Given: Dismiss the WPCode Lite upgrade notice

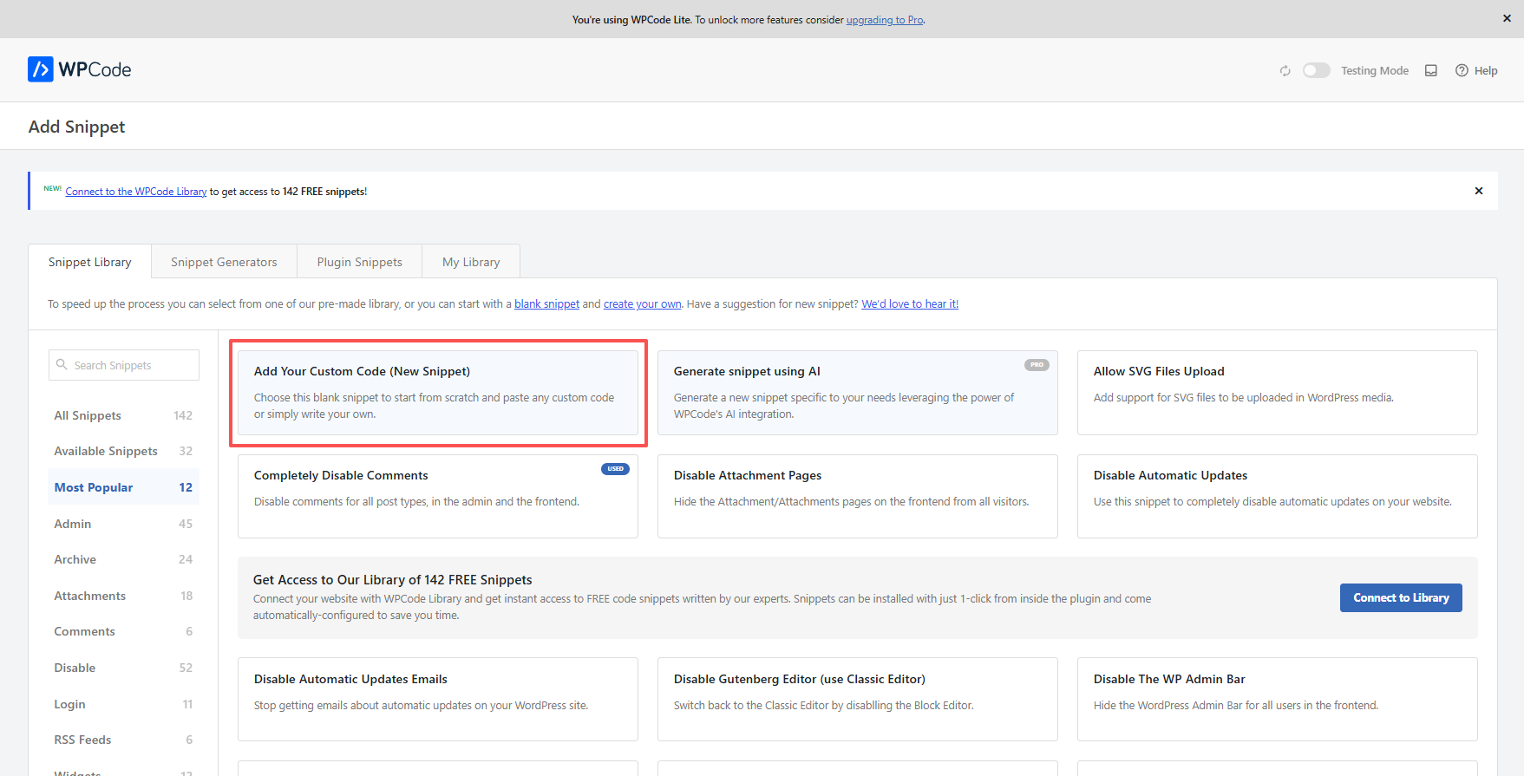Looking at the screenshot, I should coord(1507,18).
